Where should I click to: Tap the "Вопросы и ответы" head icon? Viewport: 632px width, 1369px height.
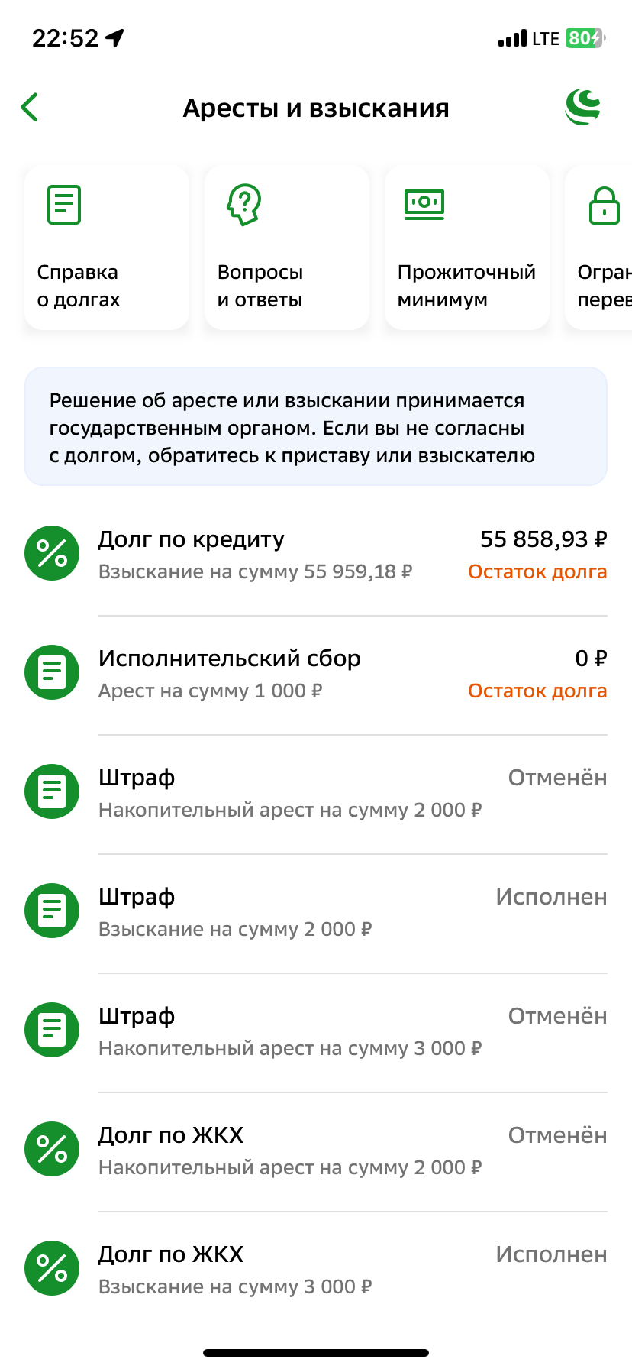243,204
